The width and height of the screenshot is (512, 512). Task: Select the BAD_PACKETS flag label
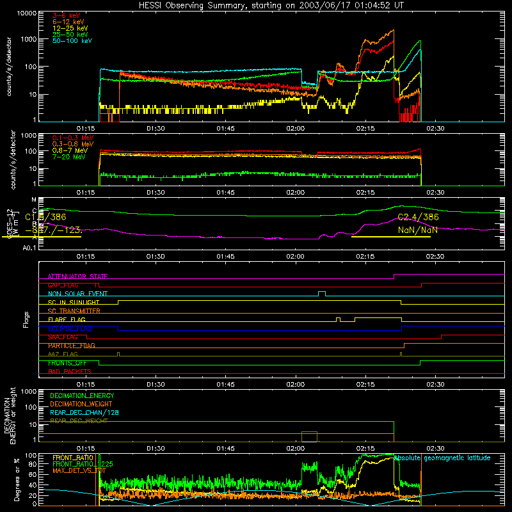pyautogui.click(x=70, y=371)
